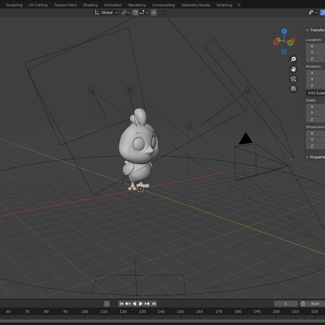The image size is (325, 325).
Task: Open the UV Editing workspace tab
Action: tap(38, 5)
